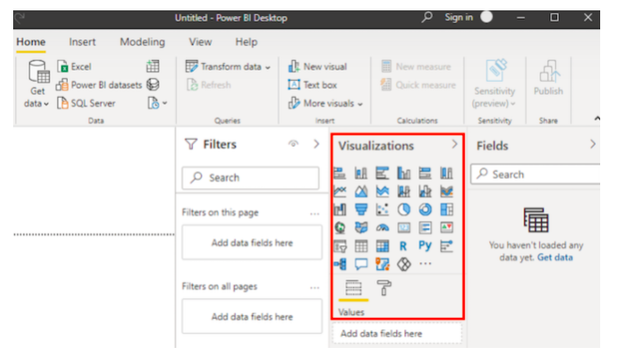Click the Enter data table icon
Image resolution: width=619 pixels, height=362 pixels.
[x=152, y=67]
